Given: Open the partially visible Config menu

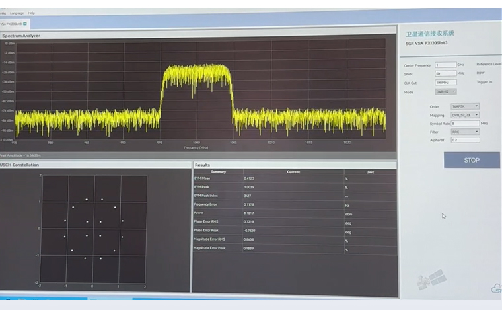Looking at the screenshot, I should coord(3,13).
